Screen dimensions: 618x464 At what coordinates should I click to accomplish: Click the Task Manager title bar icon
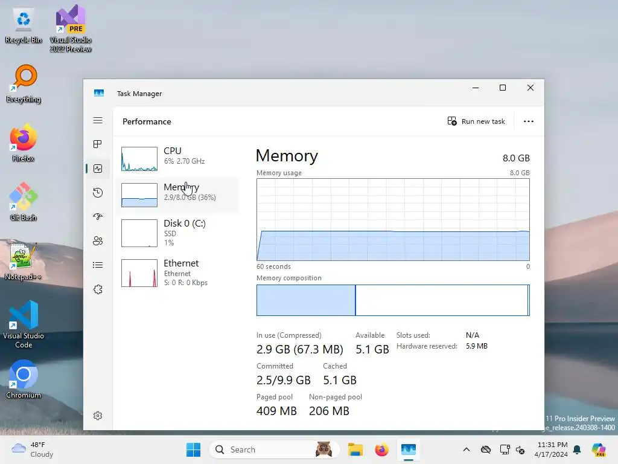click(x=99, y=93)
